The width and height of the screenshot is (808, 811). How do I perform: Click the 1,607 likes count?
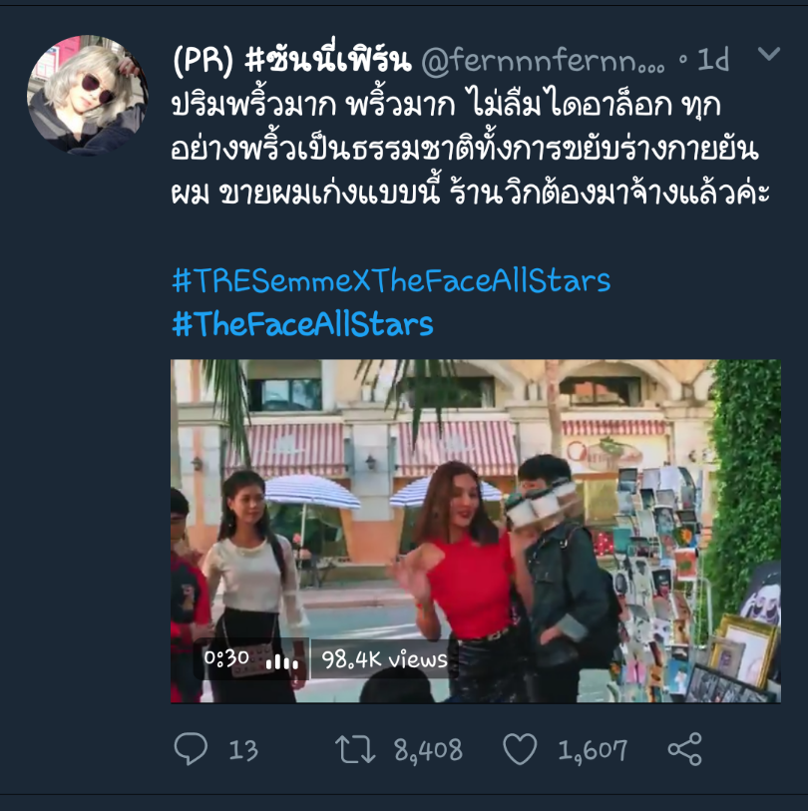[593, 750]
